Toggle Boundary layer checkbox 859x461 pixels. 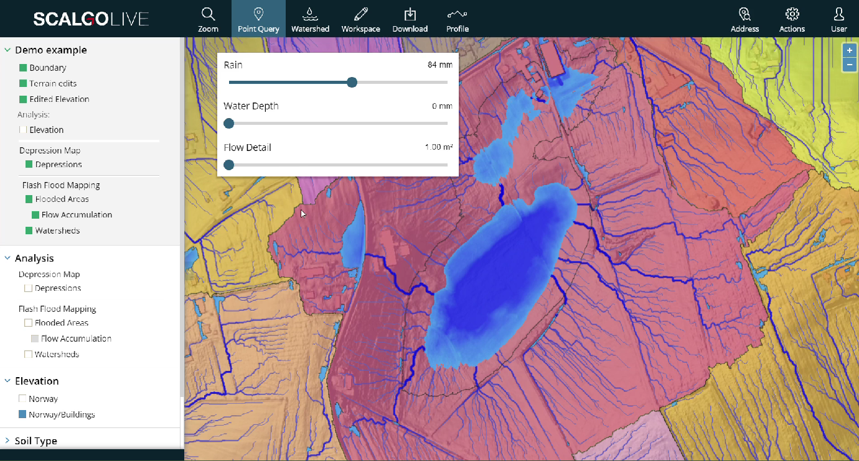click(x=23, y=68)
